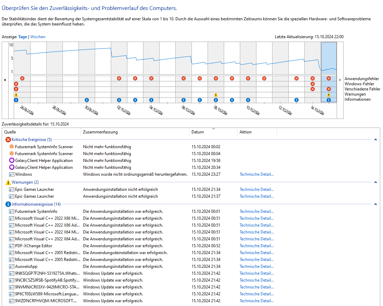This screenshot has width=383, height=306.
Task: Select Futuremark SystemInfo Scanner row at 00:04
Action: (190, 154)
